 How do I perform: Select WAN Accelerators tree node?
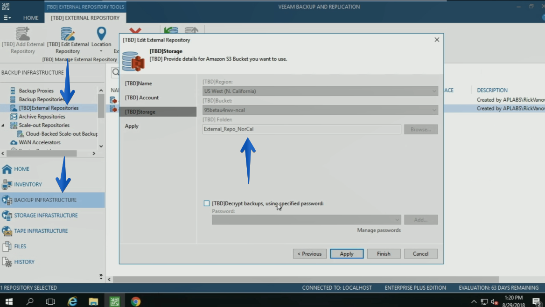tap(39, 143)
